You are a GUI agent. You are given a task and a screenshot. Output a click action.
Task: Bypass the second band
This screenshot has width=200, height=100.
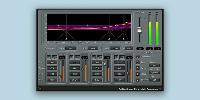point(77,57)
